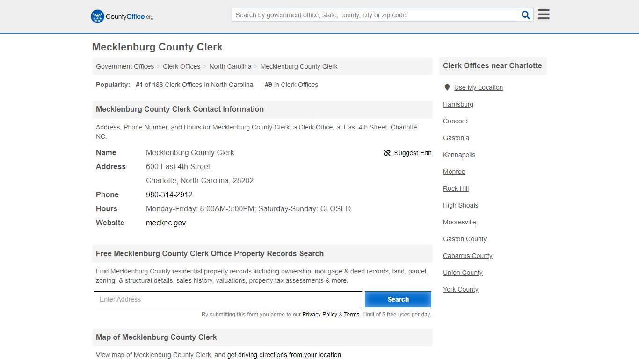
Task: Open Harrisburg clerk offices link
Action: (458, 104)
